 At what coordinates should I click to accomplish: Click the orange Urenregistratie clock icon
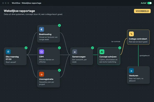click(42, 74)
